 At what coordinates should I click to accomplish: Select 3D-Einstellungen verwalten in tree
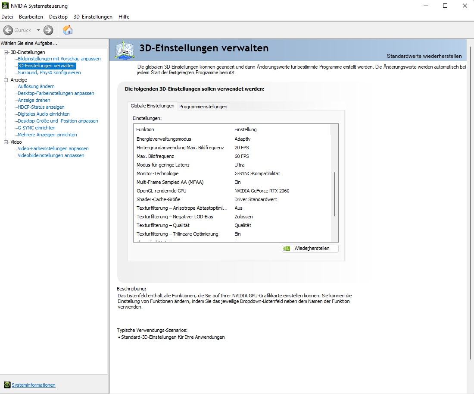pyautogui.click(x=46, y=66)
